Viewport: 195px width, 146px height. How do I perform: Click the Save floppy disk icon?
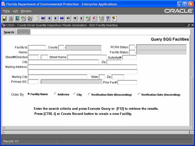4,18
